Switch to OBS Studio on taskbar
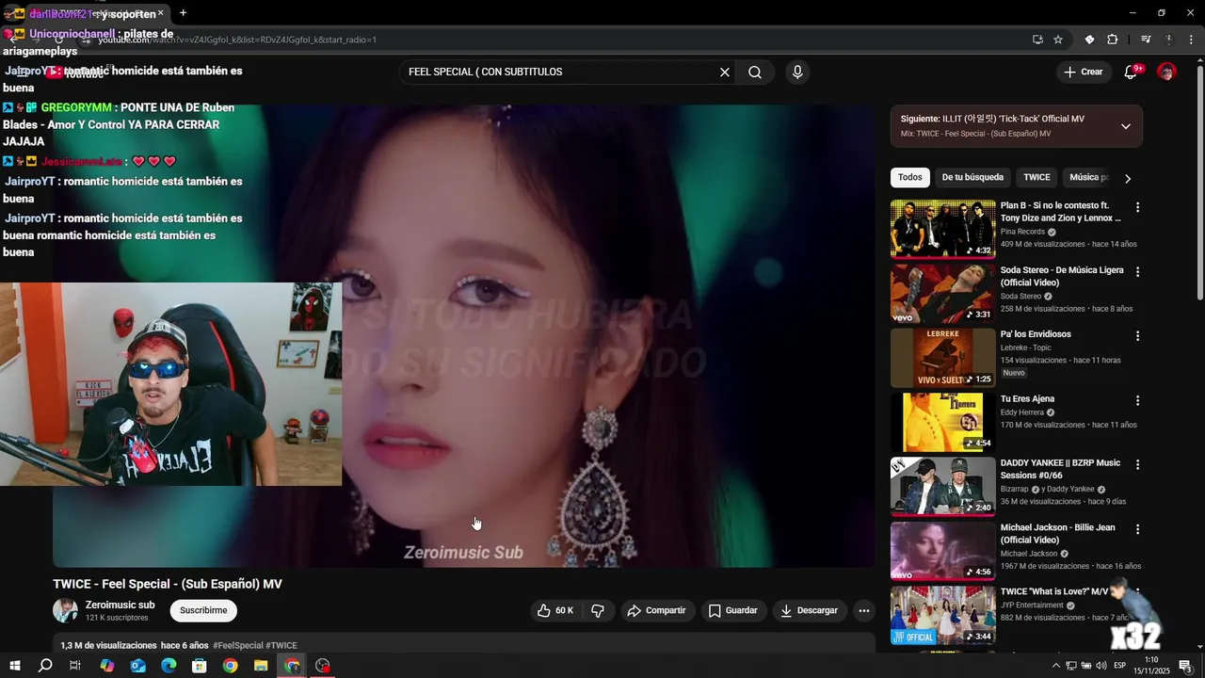The height and width of the screenshot is (678, 1205). (x=323, y=666)
